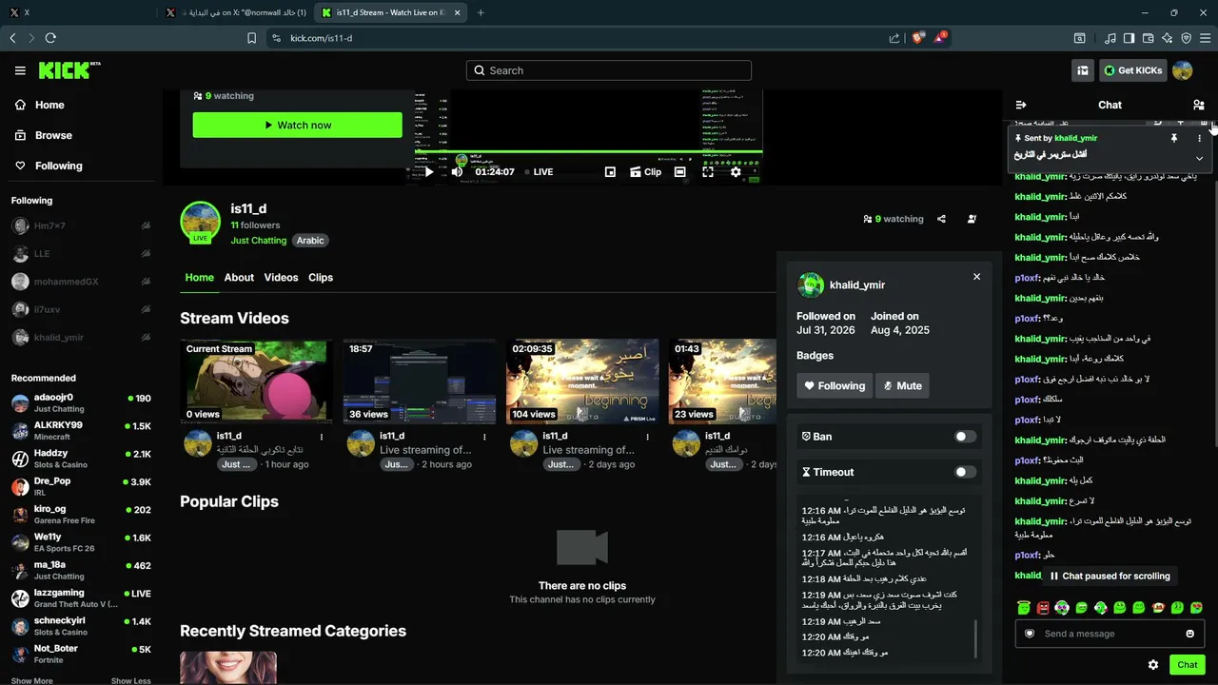Mute the stream volume speaker
The height and width of the screenshot is (685, 1218).
pyautogui.click(x=457, y=172)
